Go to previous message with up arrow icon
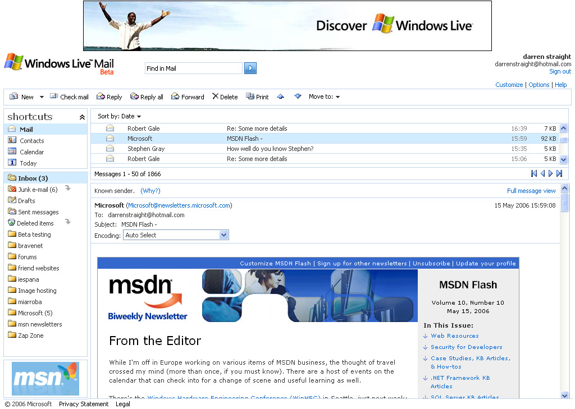The image size is (575, 409). pyautogui.click(x=281, y=96)
